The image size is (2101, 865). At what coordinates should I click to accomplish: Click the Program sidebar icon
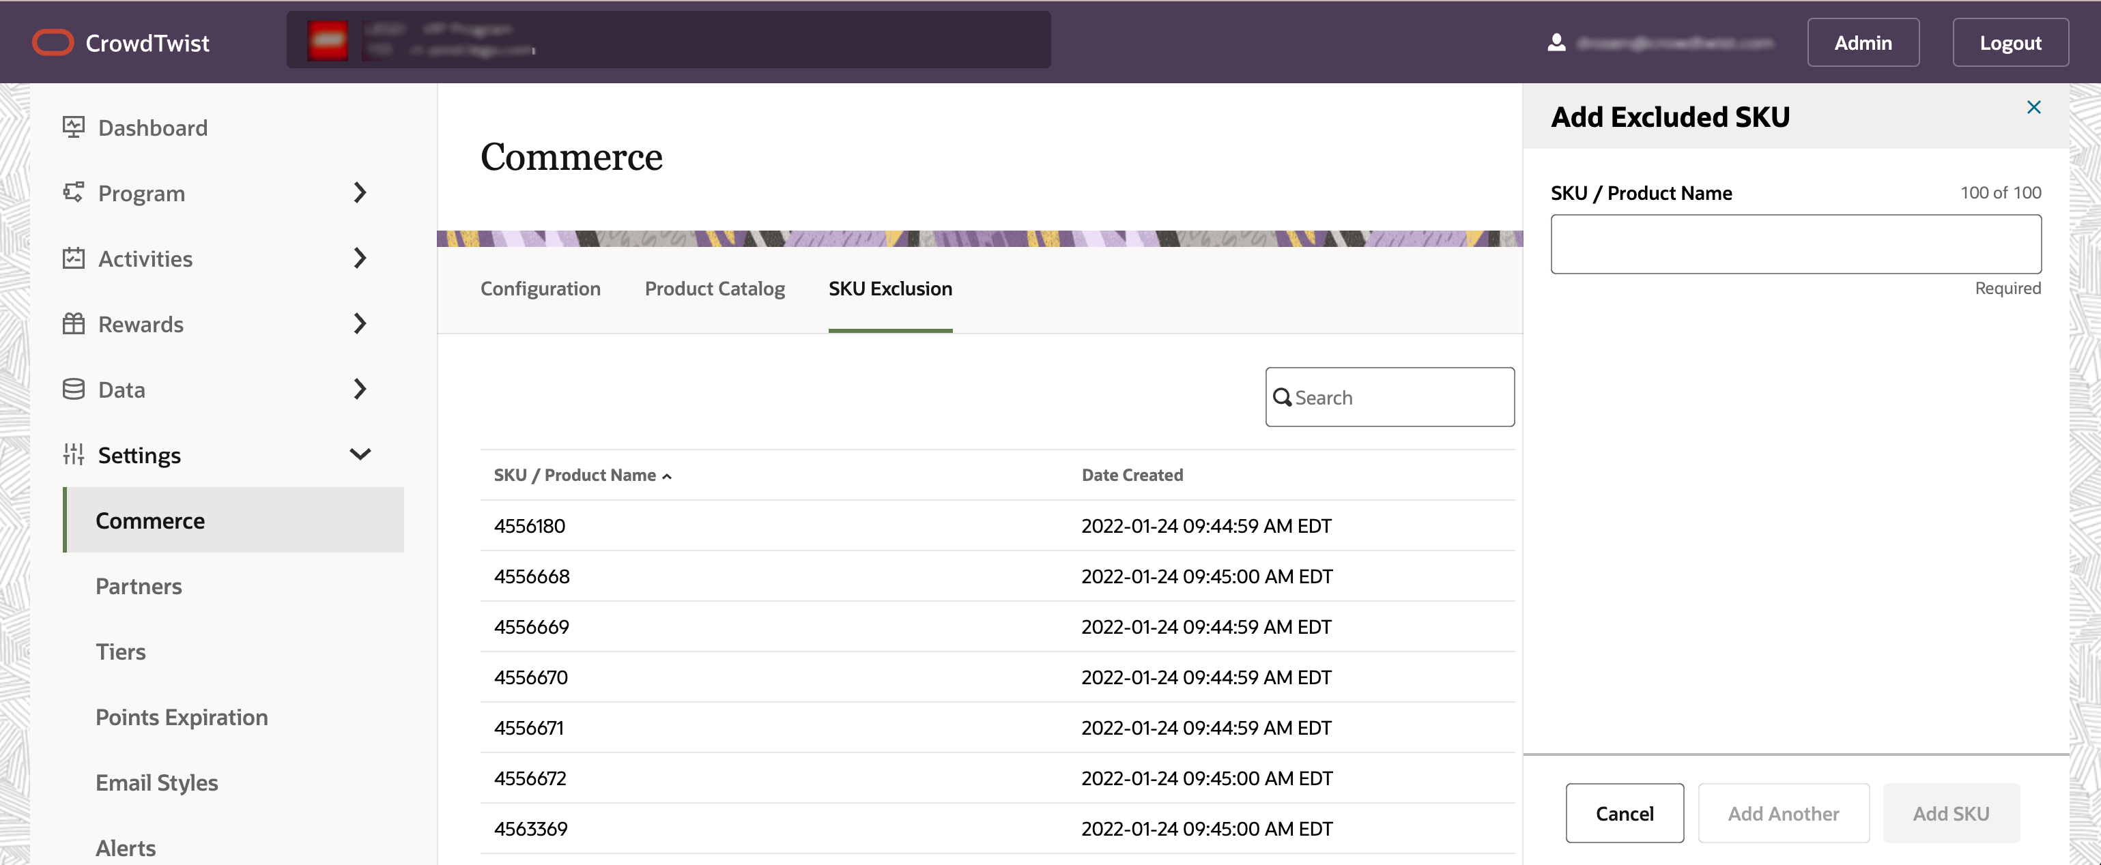point(74,192)
